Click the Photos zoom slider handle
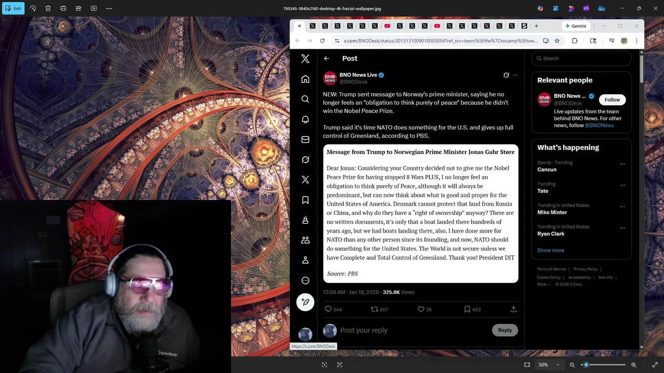Viewport: 664px width, 373px height. click(586, 365)
